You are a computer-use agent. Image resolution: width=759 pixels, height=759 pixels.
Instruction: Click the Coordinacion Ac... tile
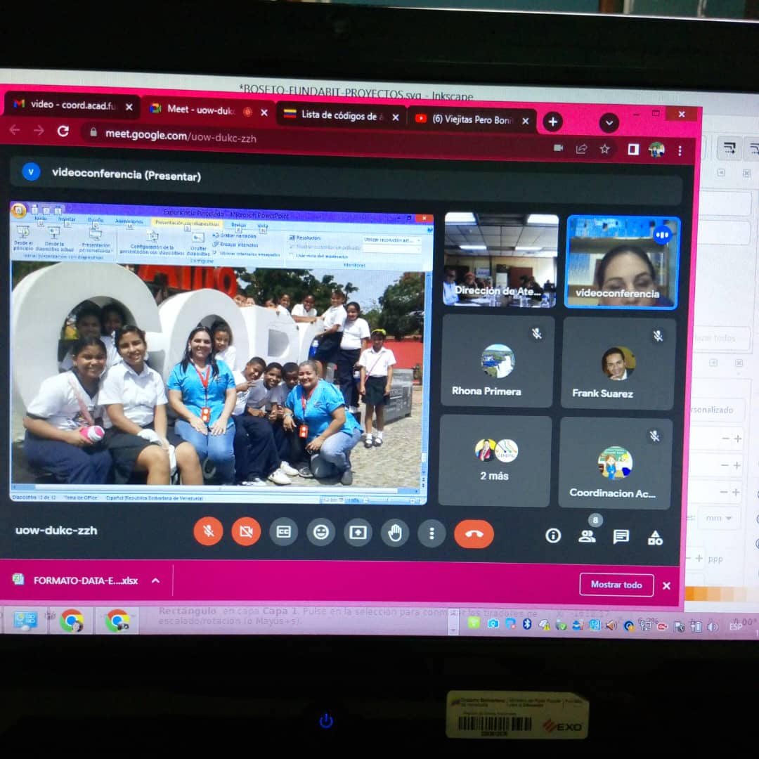[x=614, y=462]
